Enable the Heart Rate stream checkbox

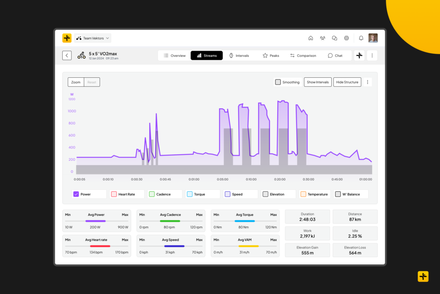tap(114, 194)
